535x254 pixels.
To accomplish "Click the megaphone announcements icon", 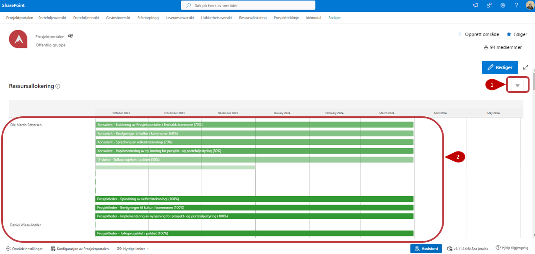I will 475,5.
